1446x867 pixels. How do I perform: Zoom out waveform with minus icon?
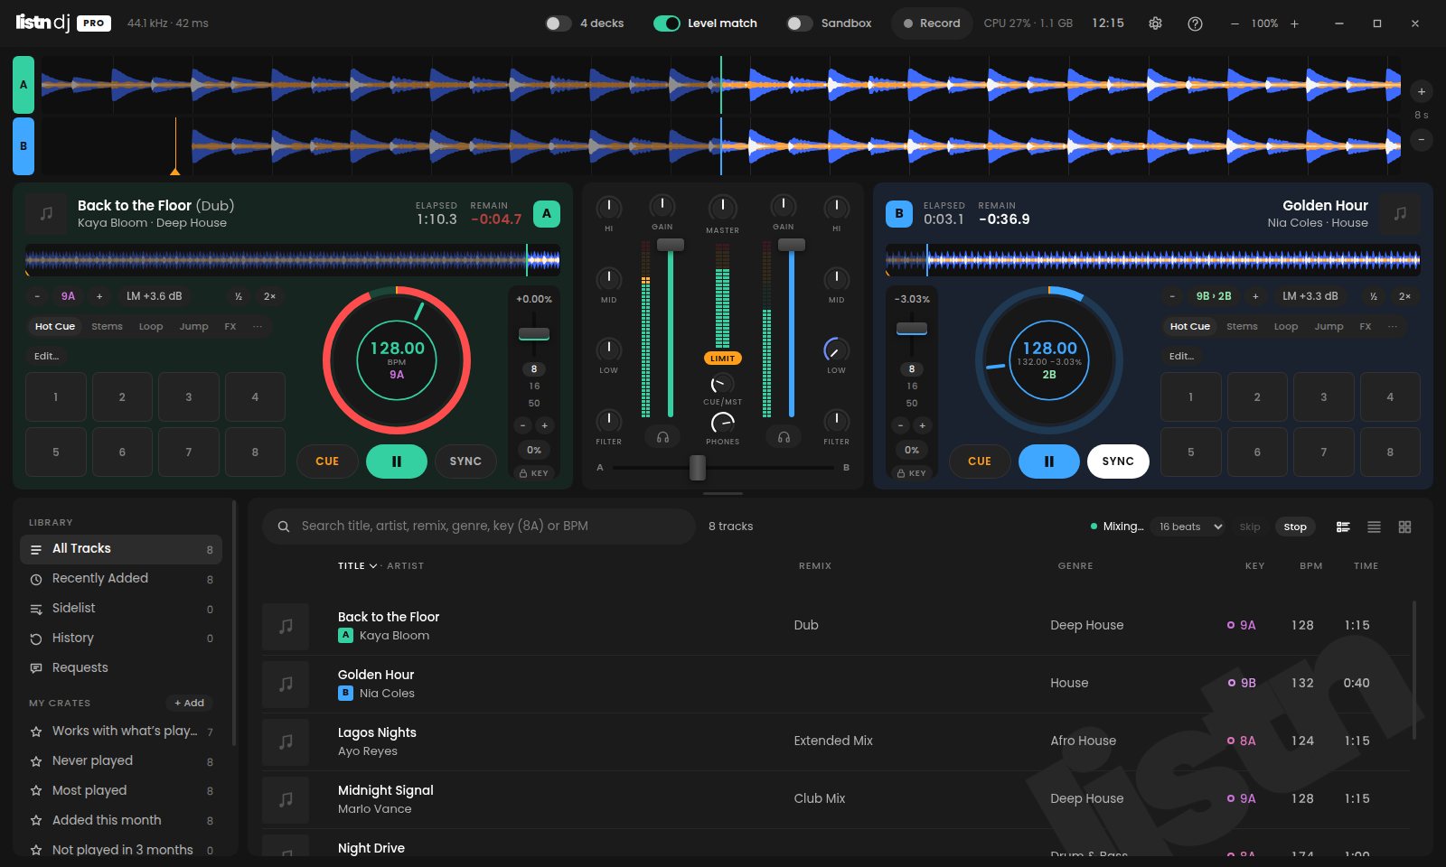tap(1422, 140)
